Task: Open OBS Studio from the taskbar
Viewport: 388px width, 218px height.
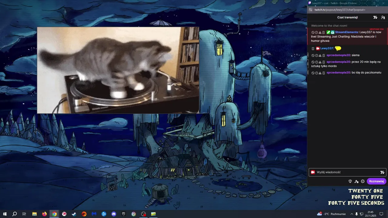Action: pyautogui.click(x=144, y=214)
